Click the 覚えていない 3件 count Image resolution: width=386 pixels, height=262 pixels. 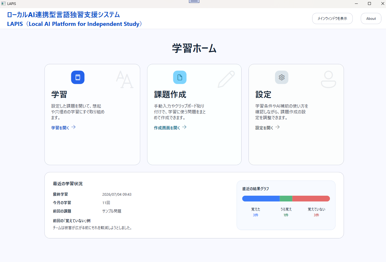coord(316,215)
